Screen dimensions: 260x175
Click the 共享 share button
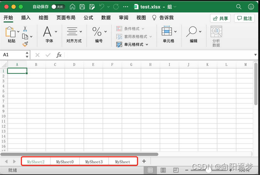point(220,18)
